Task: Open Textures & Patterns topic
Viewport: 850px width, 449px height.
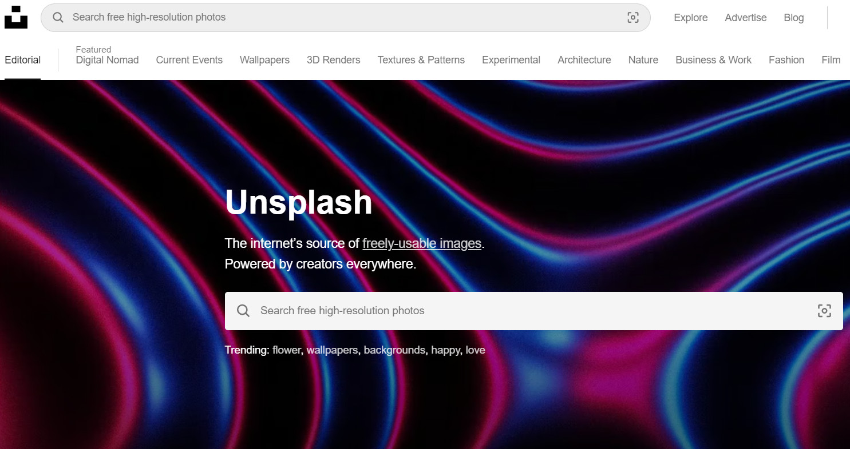Action: pyautogui.click(x=421, y=60)
